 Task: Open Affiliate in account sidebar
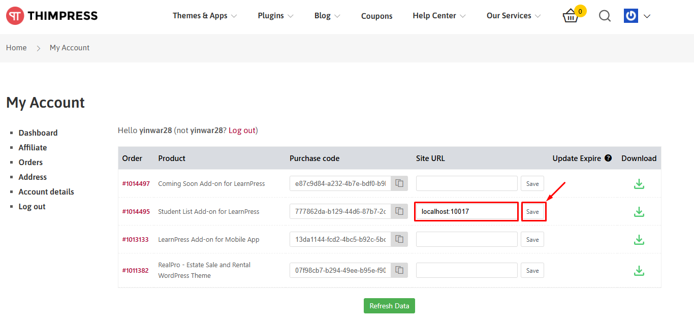33,148
